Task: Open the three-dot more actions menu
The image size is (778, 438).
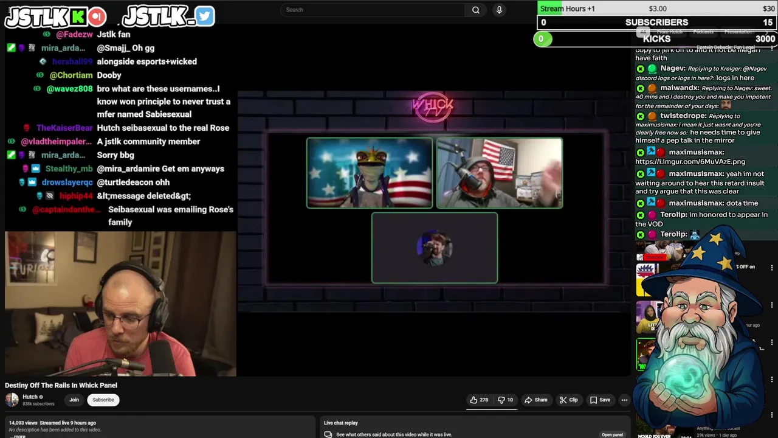Action: point(624,400)
